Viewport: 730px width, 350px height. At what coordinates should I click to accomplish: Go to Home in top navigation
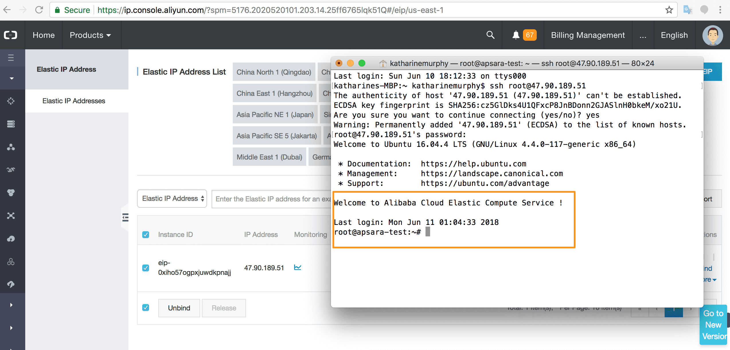(x=44, y=35)
